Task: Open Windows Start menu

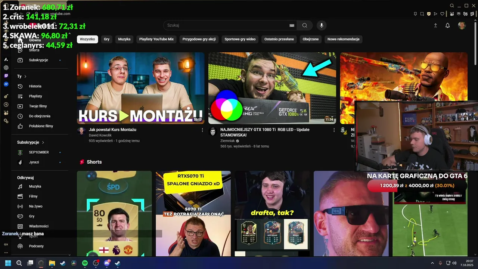Action: click(8, 263)
